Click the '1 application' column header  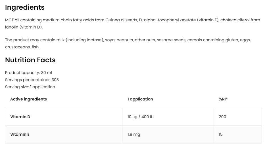(x=140, y=99)
